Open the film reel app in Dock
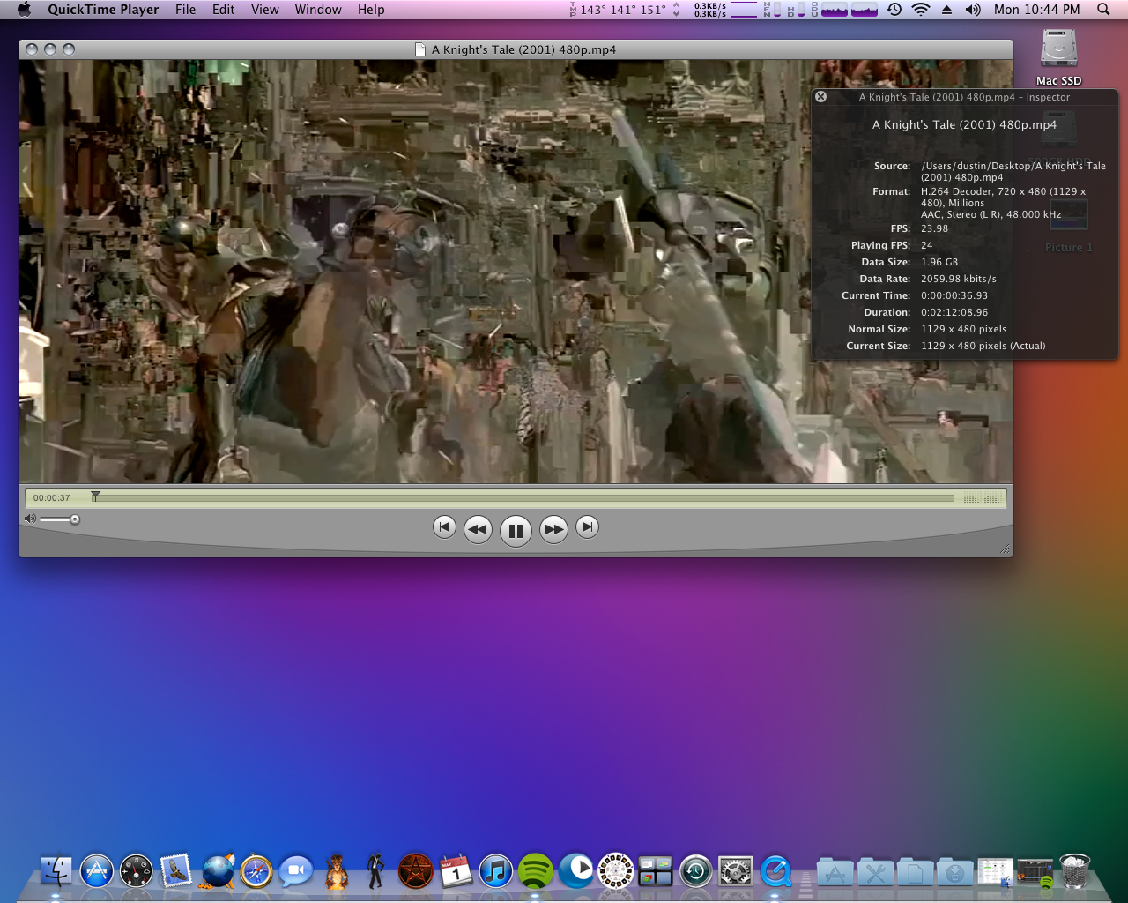 [x=615, y=871]
